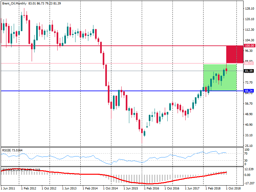This screenshot has height=192, width=256.
Task: Click the black 81.39 current price label
Action: pyautogui.click(x=249, y=71)
